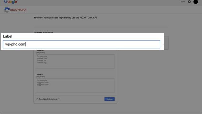Image resolution: width=202 pixels, height=114 pixels.
Task: Click the Label heading
Action: (8, 36)
